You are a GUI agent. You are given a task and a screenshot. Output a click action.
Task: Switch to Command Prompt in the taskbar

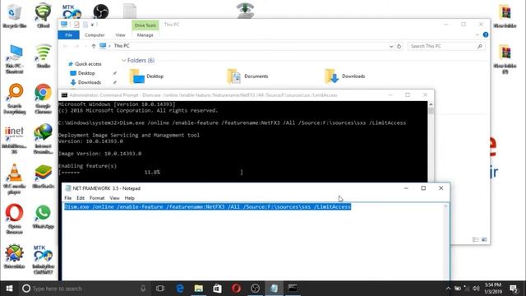point(293,289)
